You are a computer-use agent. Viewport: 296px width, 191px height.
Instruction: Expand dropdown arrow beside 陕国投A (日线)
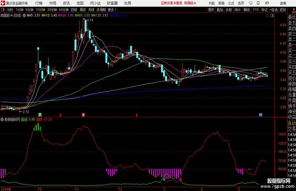click(x=24, y=15)
